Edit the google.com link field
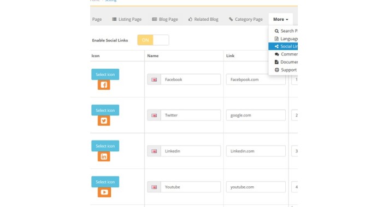Screen dimensions: 388x207 pos(256,115)
